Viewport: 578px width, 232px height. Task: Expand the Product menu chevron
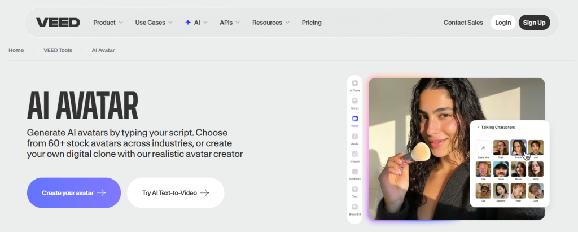pos(121,23)
